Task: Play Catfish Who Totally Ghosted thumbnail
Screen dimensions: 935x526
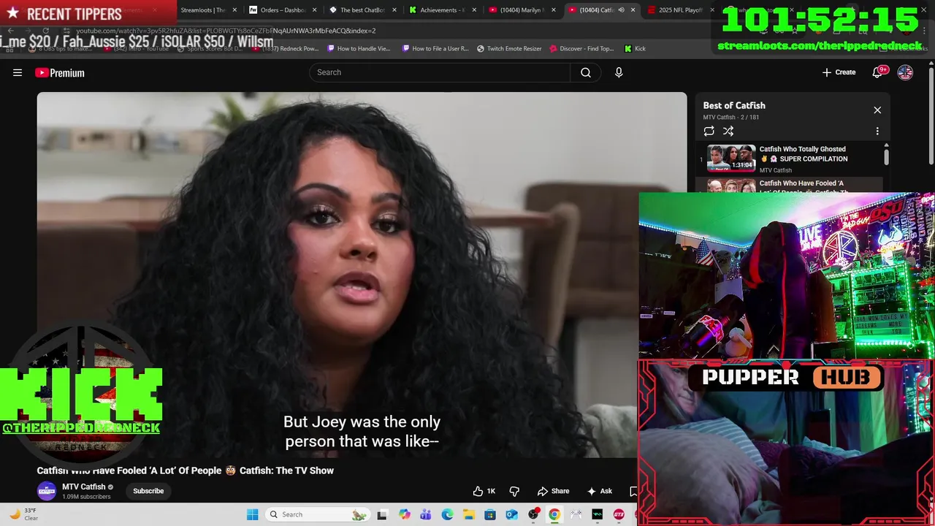Action: tap(731, 158)
